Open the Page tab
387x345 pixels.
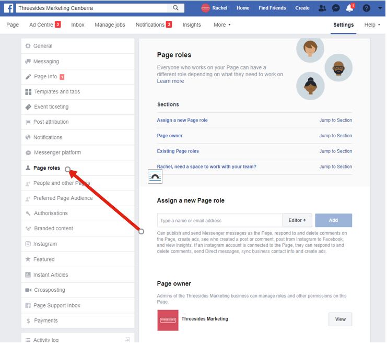tap(13, 25)
